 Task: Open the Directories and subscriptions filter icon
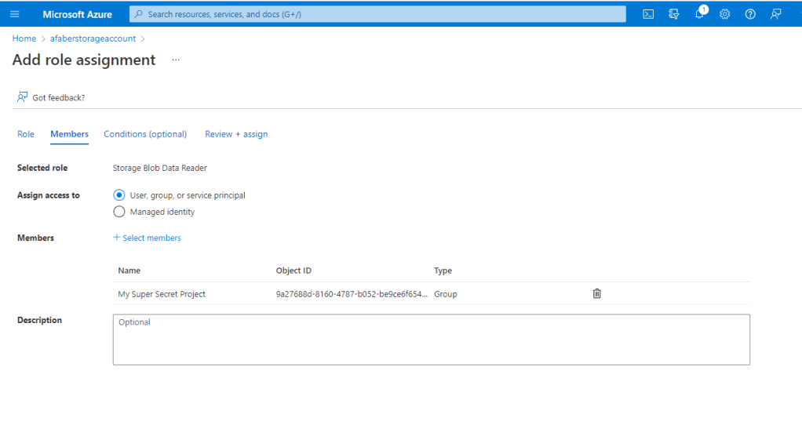(673, 14)
